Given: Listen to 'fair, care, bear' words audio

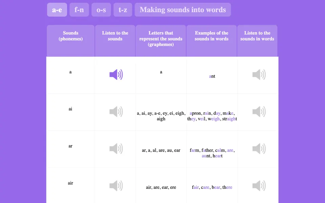Looking at the screenshot, I should point(259,186).
